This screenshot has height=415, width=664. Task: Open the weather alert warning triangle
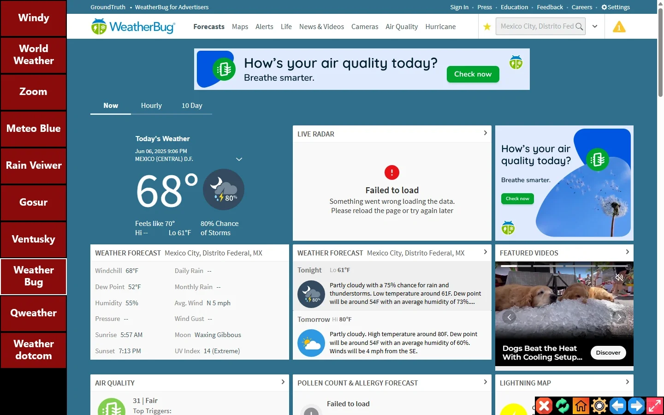tap(619, 27)
